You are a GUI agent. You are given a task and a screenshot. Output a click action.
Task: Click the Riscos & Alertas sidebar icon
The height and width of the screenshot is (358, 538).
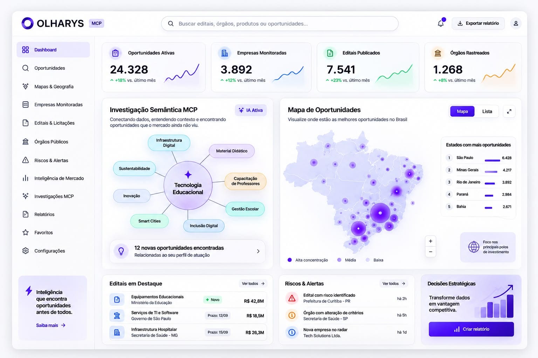click(x=26, y=160)
